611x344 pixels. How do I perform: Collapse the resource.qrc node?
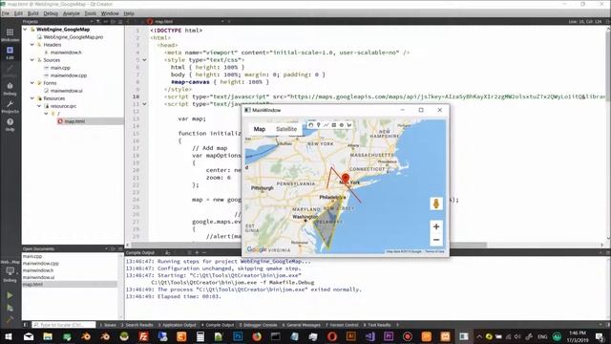pyautogui.click(x=39, y=106)
